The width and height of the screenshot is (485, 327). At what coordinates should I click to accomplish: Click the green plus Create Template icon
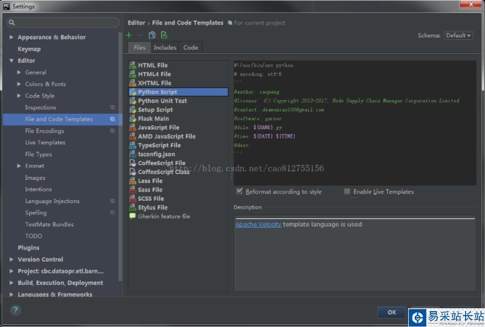click(x=129, y=35)
